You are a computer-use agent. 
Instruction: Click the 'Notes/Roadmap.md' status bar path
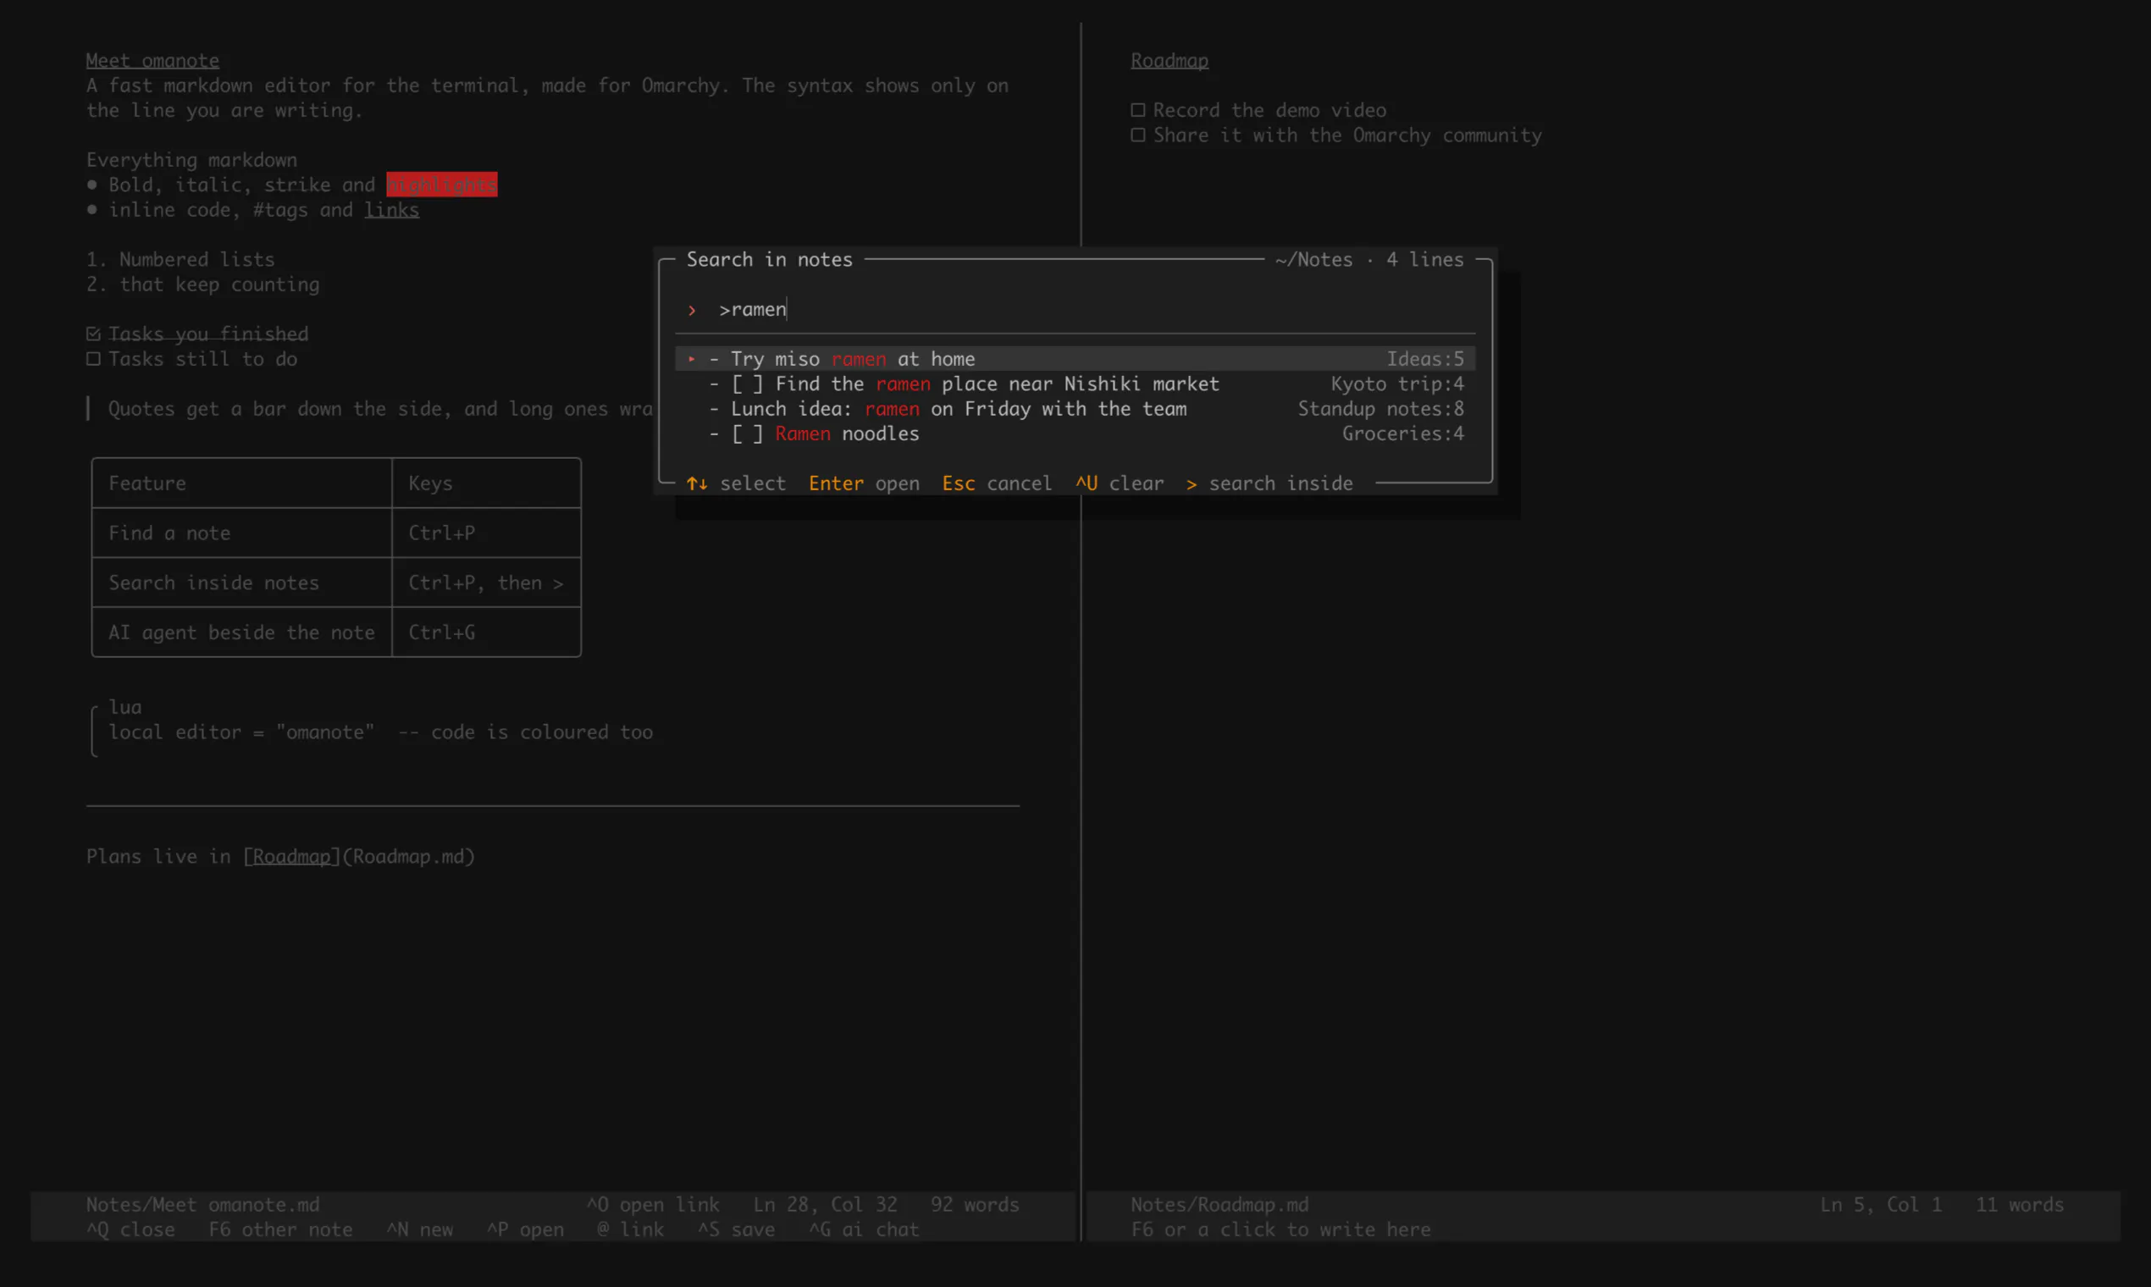1219,1205
